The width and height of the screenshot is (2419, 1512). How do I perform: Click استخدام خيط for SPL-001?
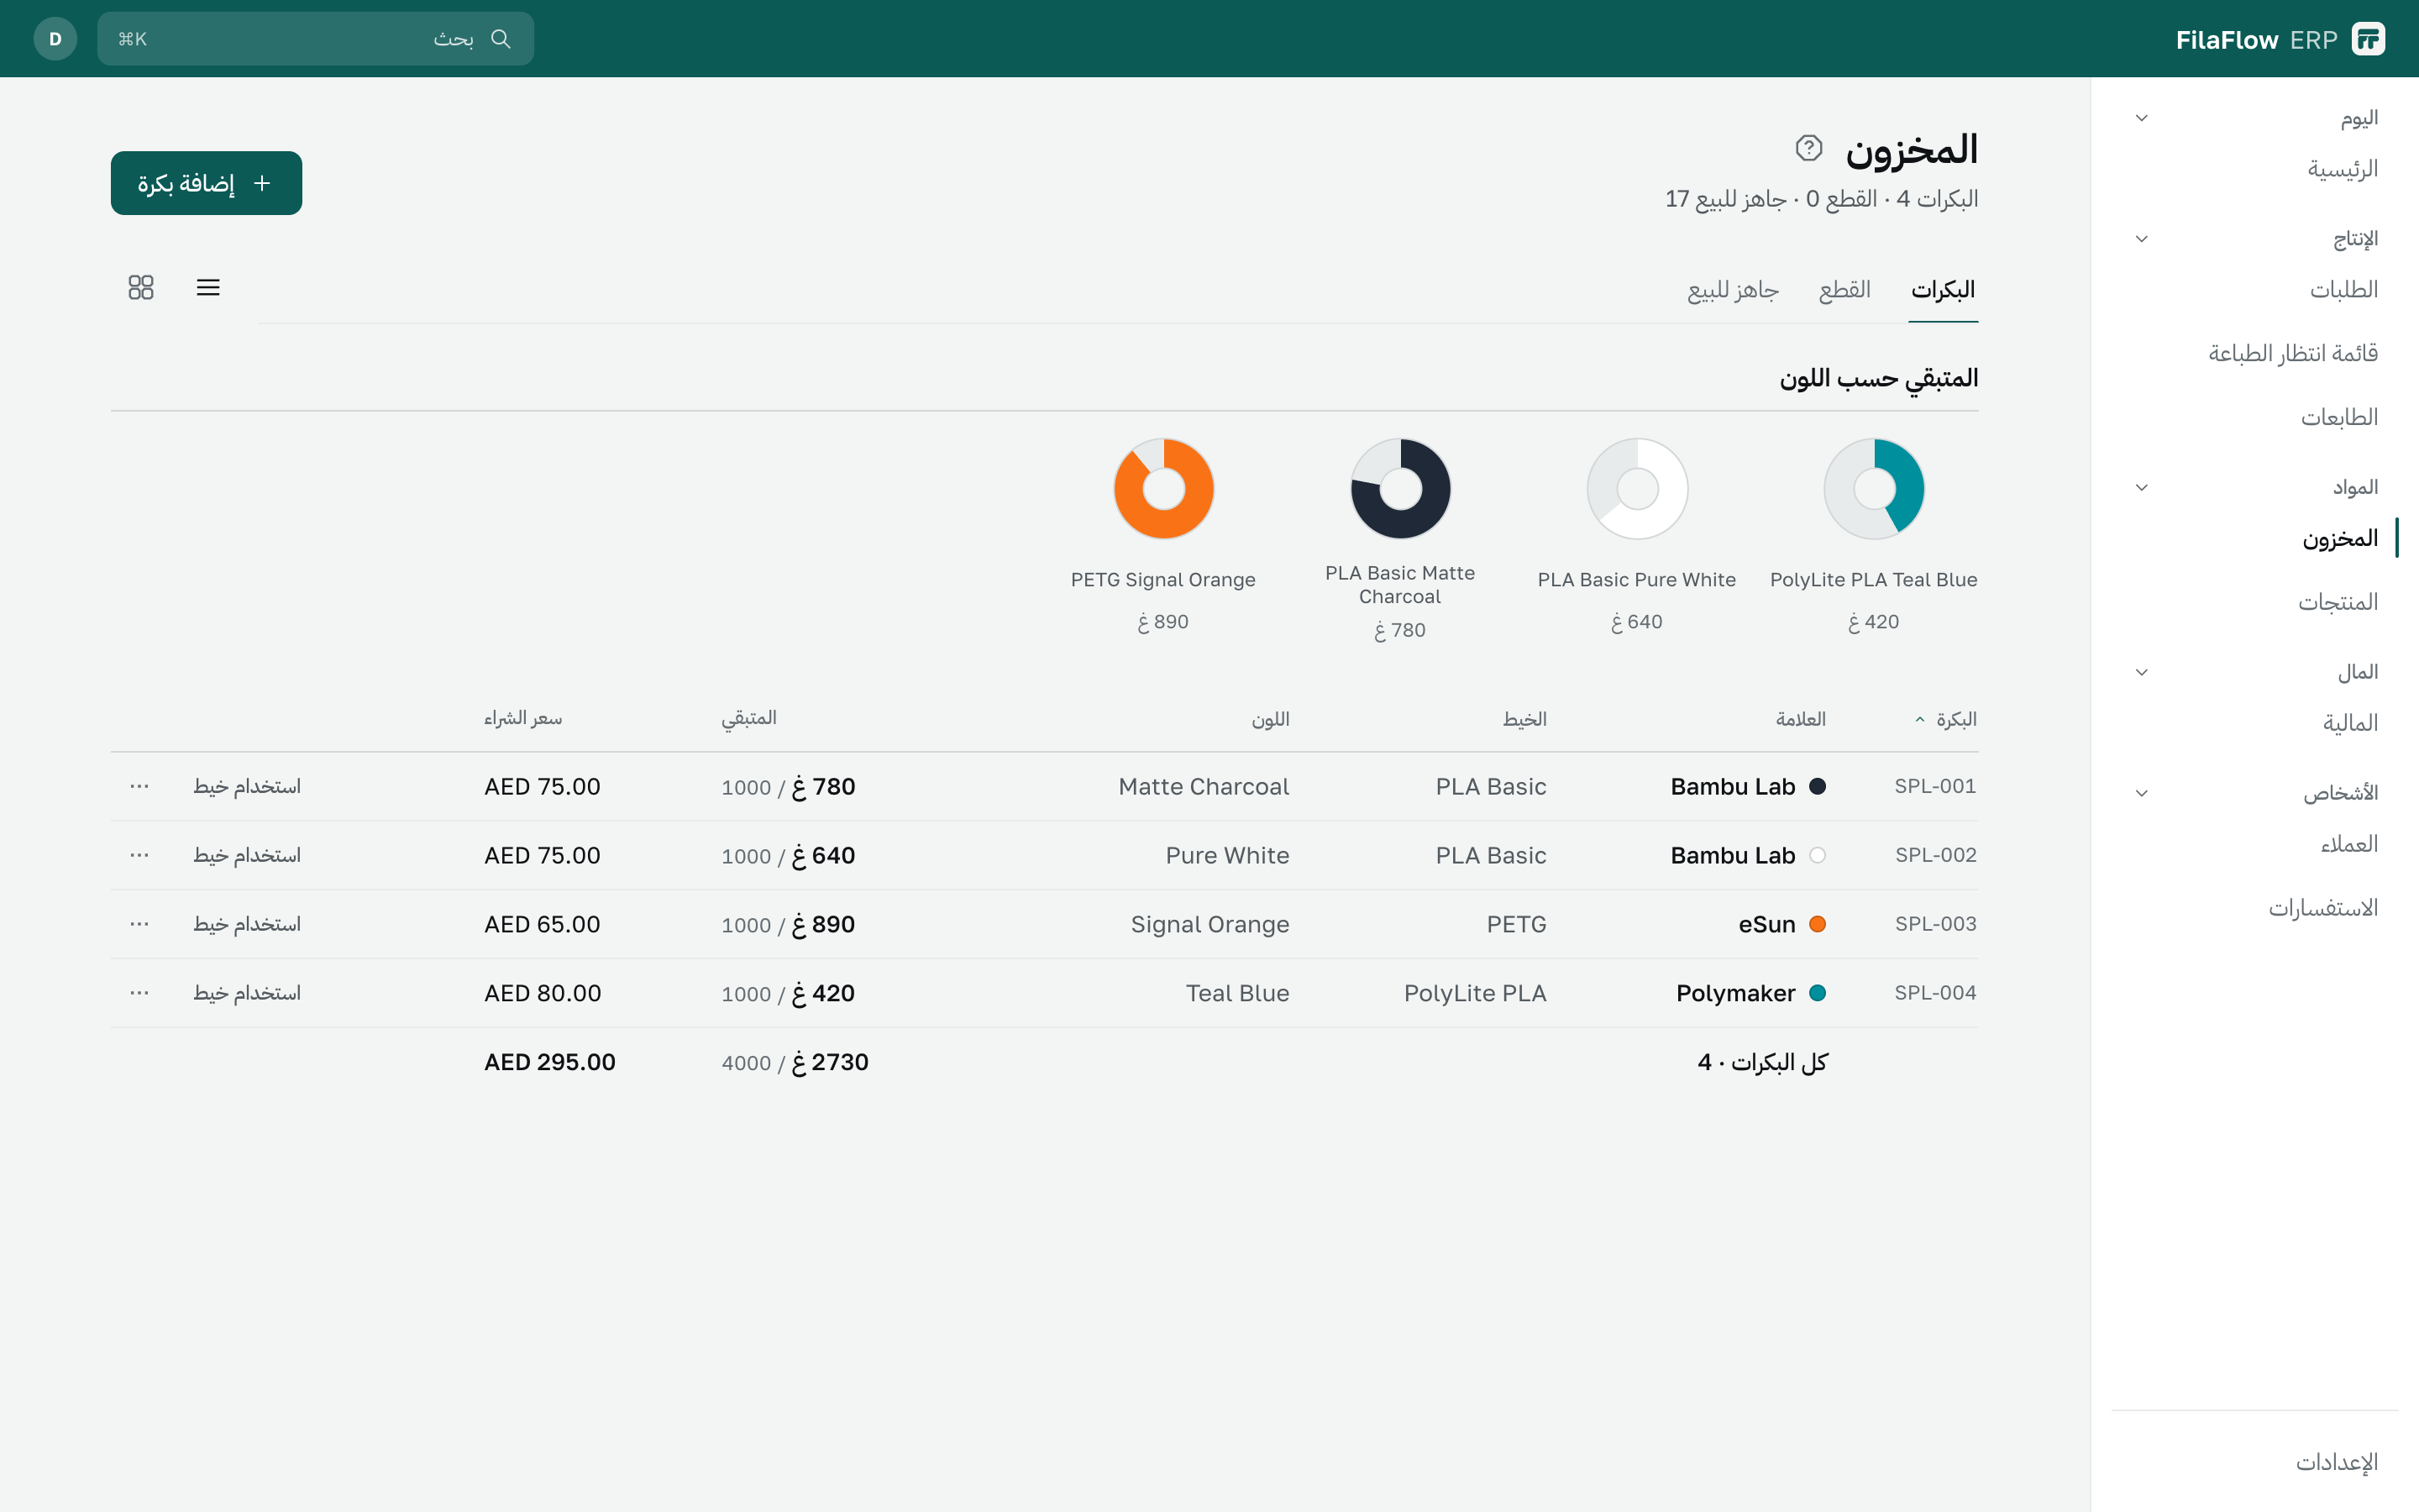247,786
